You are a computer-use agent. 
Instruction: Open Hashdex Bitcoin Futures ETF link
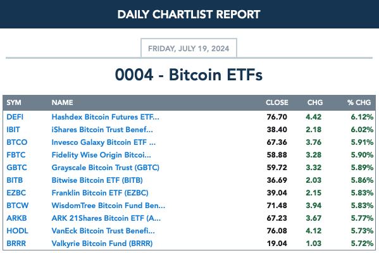coord(106,117)
